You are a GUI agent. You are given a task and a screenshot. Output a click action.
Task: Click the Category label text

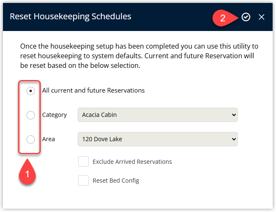[x=54, y=115]
